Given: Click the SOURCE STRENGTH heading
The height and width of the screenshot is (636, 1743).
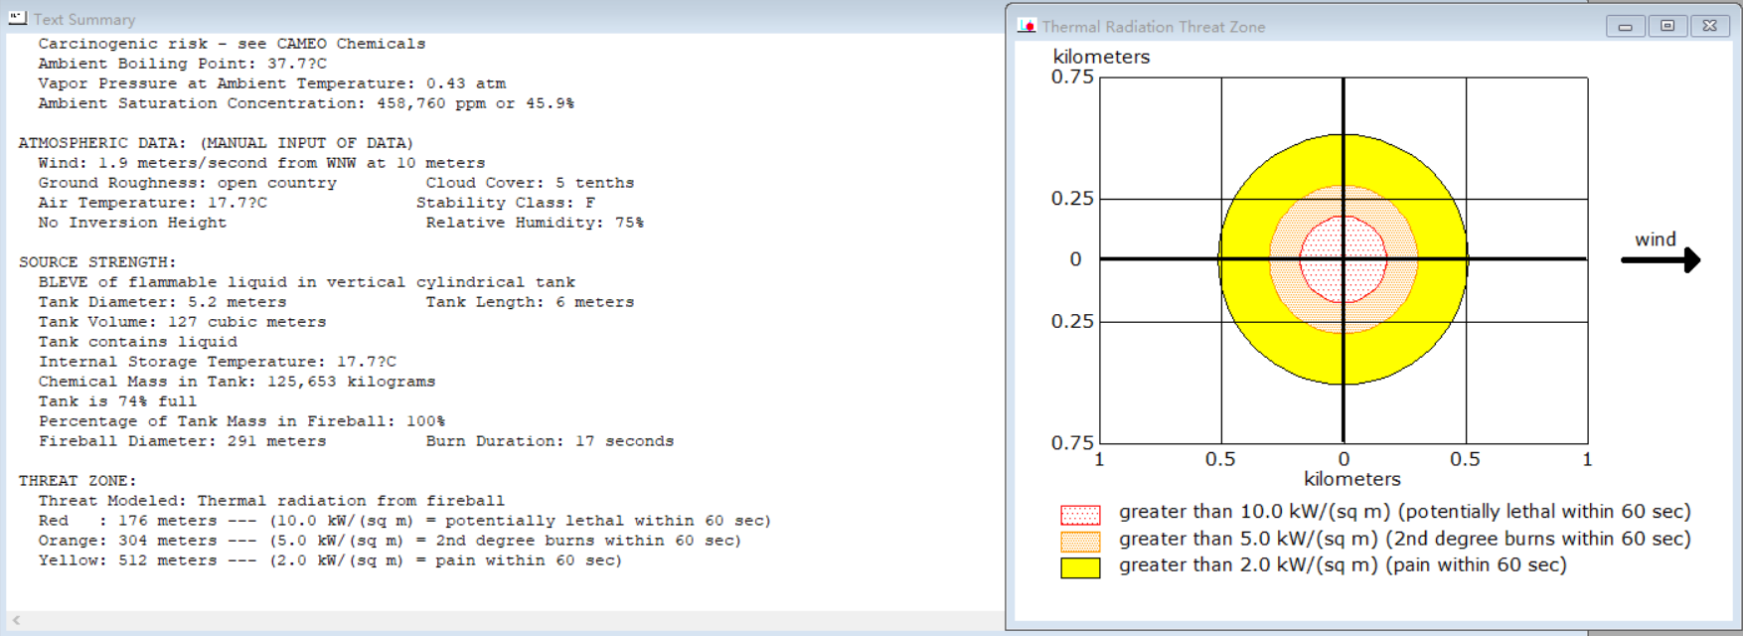Looking at the screenshot, I should 97,262.
